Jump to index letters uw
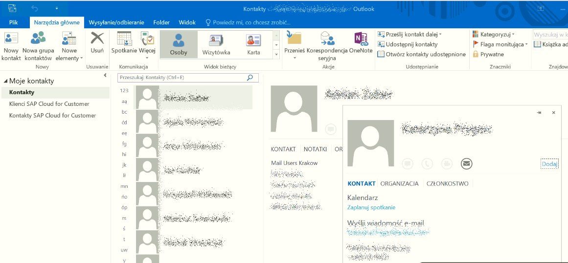 124,250
